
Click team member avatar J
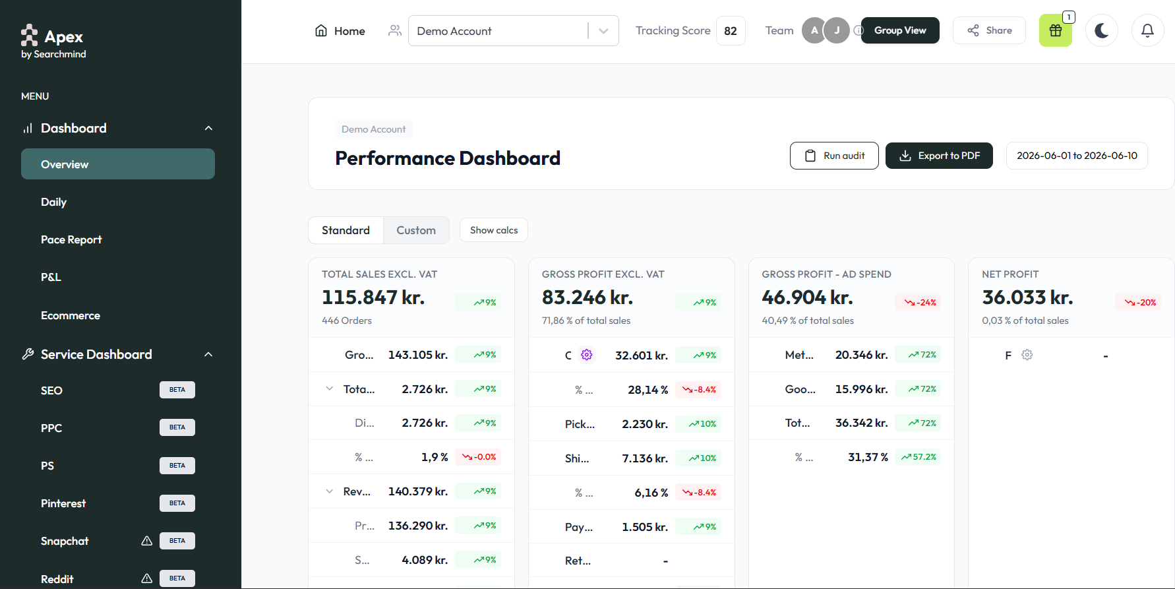pyautogui.click(x=837, y=30)
